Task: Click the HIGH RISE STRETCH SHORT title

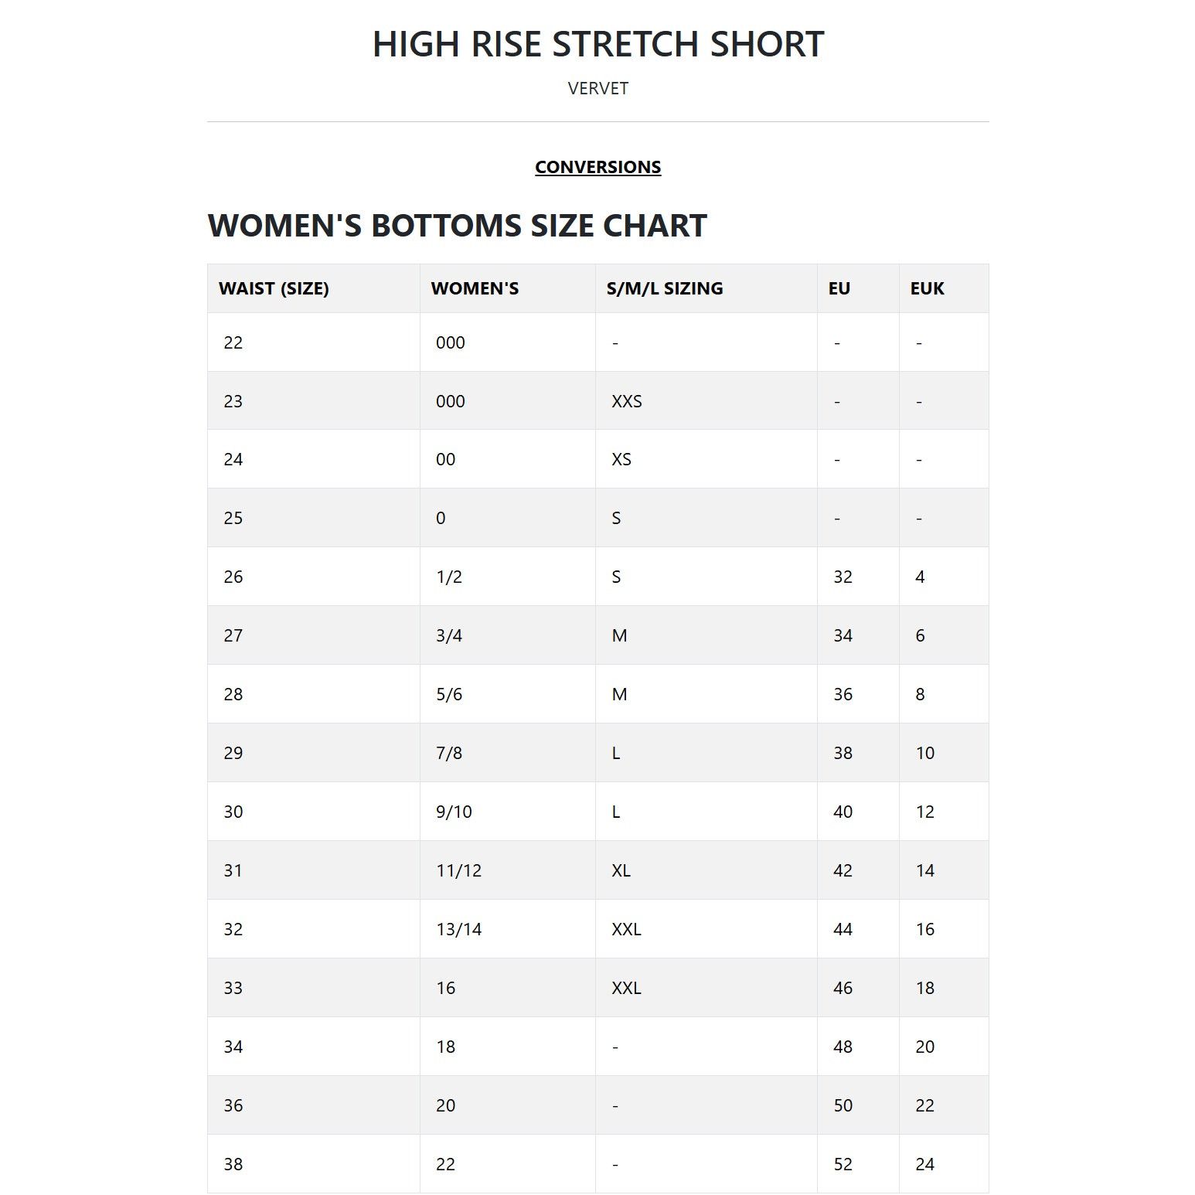Action: click(597, 44)
